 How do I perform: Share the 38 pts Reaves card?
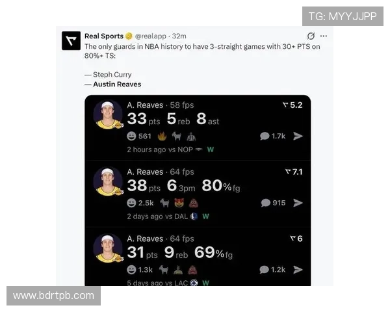[298, 203]
